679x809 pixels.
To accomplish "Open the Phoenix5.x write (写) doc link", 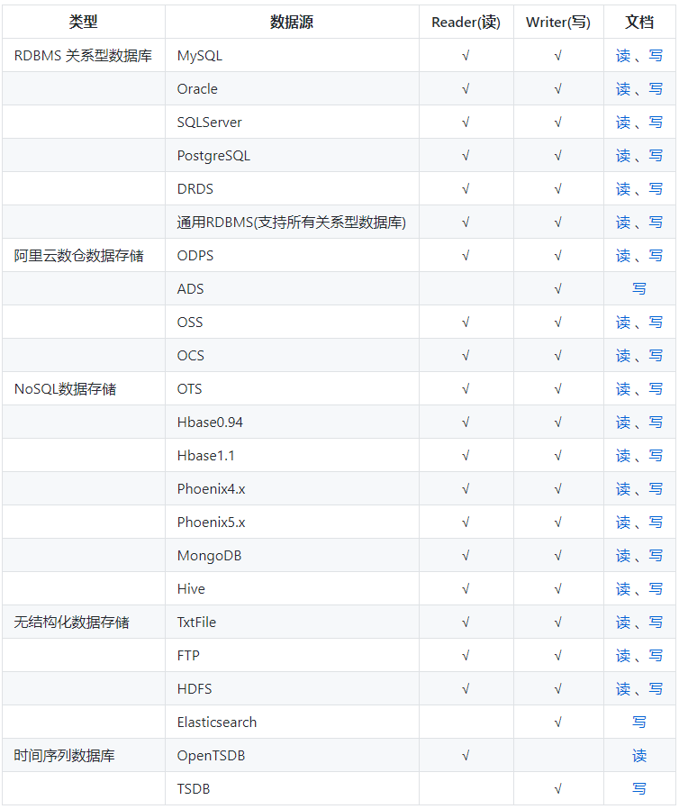I will pyautogui.click(x=656, y=523).
